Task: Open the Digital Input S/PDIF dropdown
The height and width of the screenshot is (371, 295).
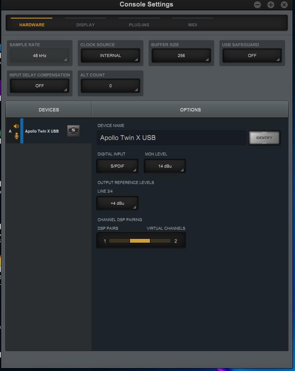Action: [x=117, y=166]
